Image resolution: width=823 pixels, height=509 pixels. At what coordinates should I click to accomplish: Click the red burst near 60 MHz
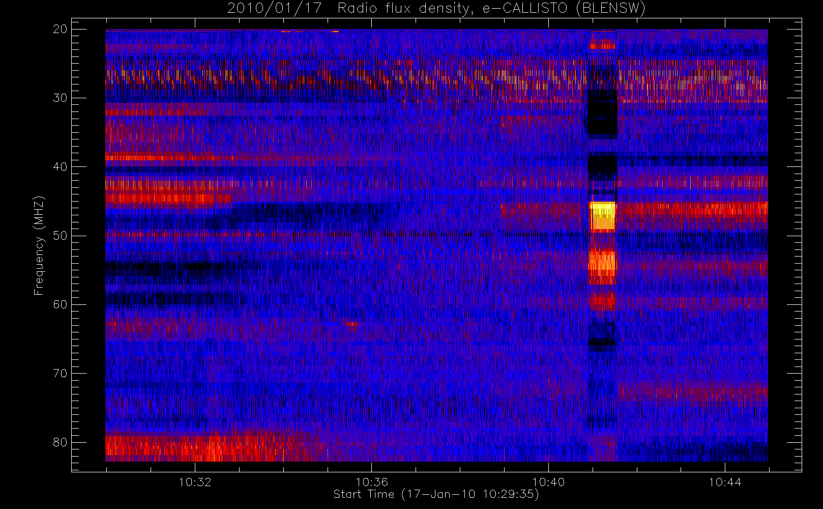[603, 301]
